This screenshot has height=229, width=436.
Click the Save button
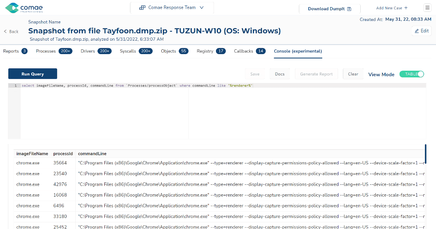pyautogui.click(x=255, y=74)
